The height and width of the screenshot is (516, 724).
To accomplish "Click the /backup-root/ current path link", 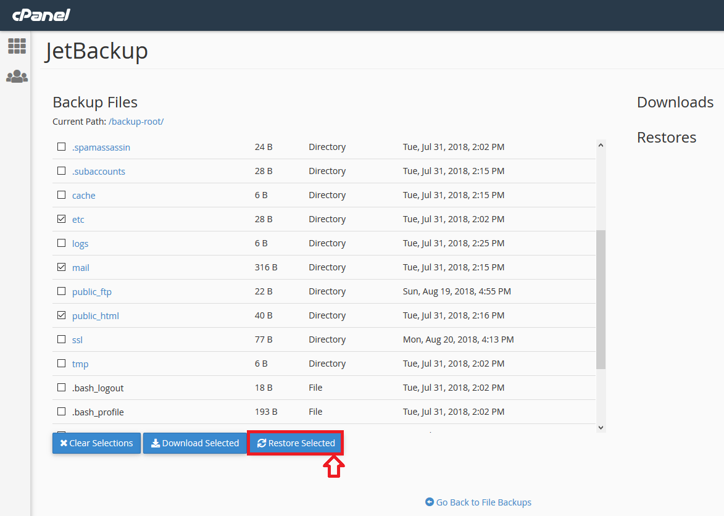I will click(136, 122).
